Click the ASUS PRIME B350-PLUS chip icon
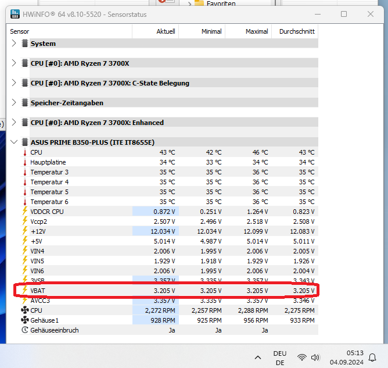This screenshot has width=388, height=368. (x=25, y=142)
